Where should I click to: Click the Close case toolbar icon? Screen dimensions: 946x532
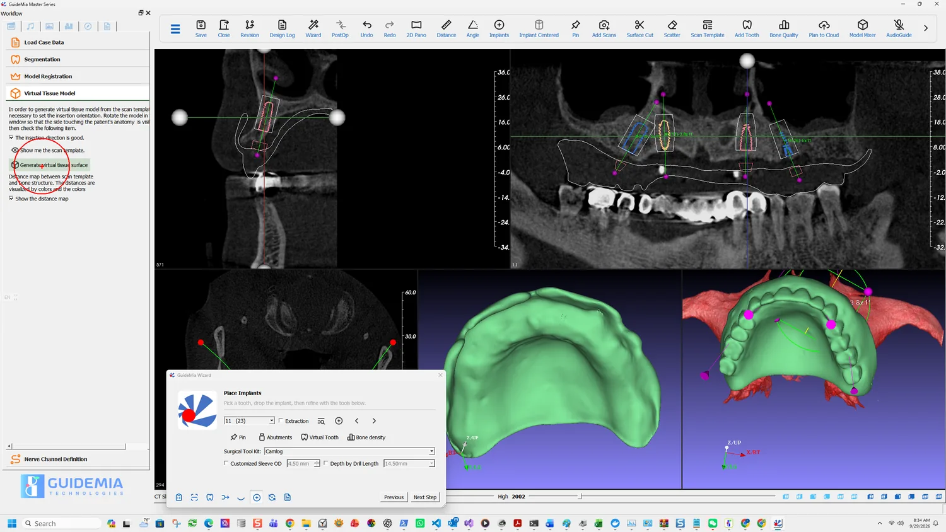tap(224, 28)
